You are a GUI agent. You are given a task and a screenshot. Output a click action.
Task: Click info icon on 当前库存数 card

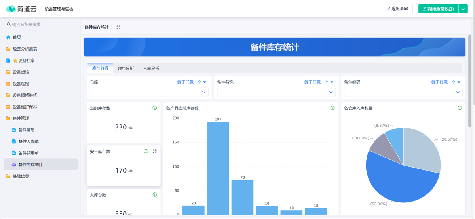155,108
